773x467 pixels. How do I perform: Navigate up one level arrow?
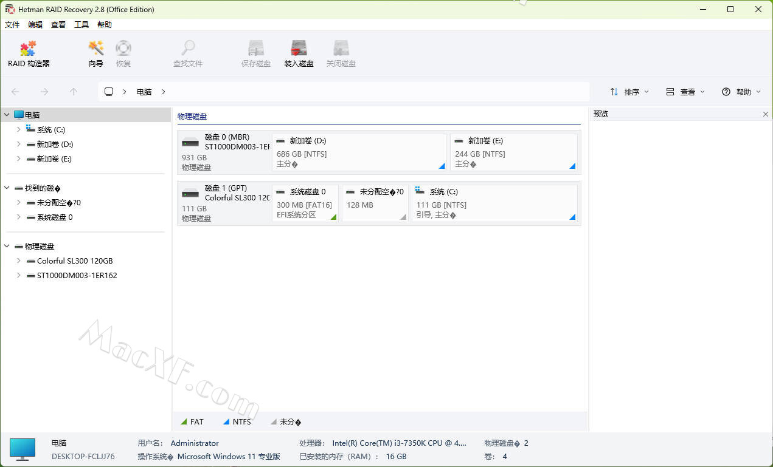[74, 92]
